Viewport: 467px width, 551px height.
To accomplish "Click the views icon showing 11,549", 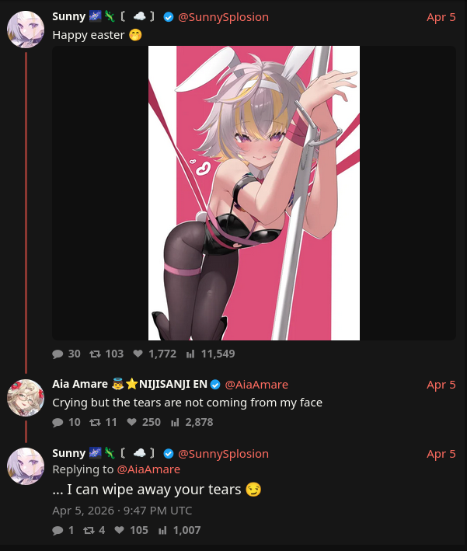I will (190, 354).
